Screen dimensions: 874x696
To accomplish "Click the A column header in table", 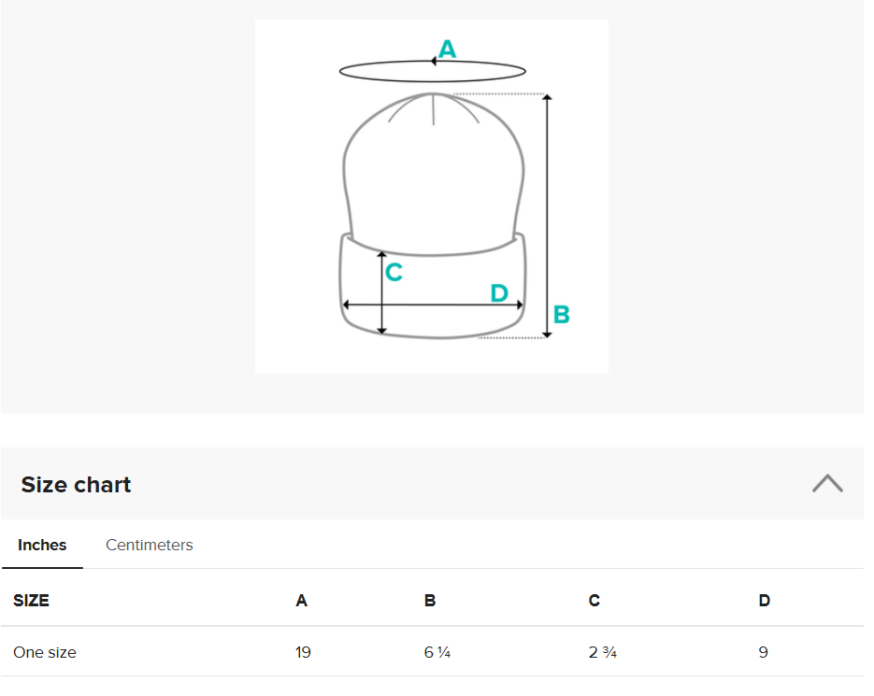I will (x=302, y=601).
